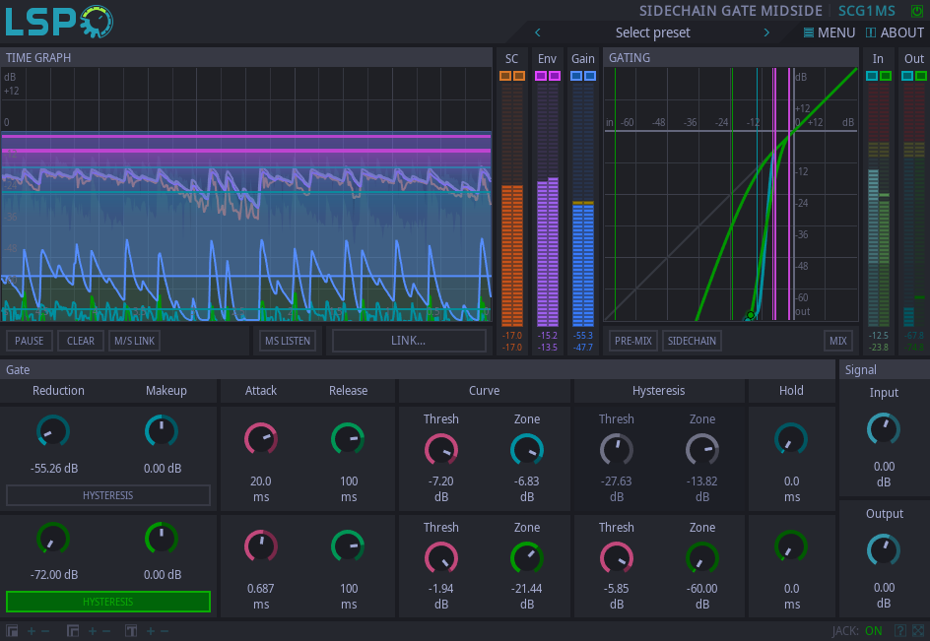Image resolution: width=930 pixels, height=641 pixels.
Task: Click the second file icon in bottom toolbar
Action: [x=72, y=630]
